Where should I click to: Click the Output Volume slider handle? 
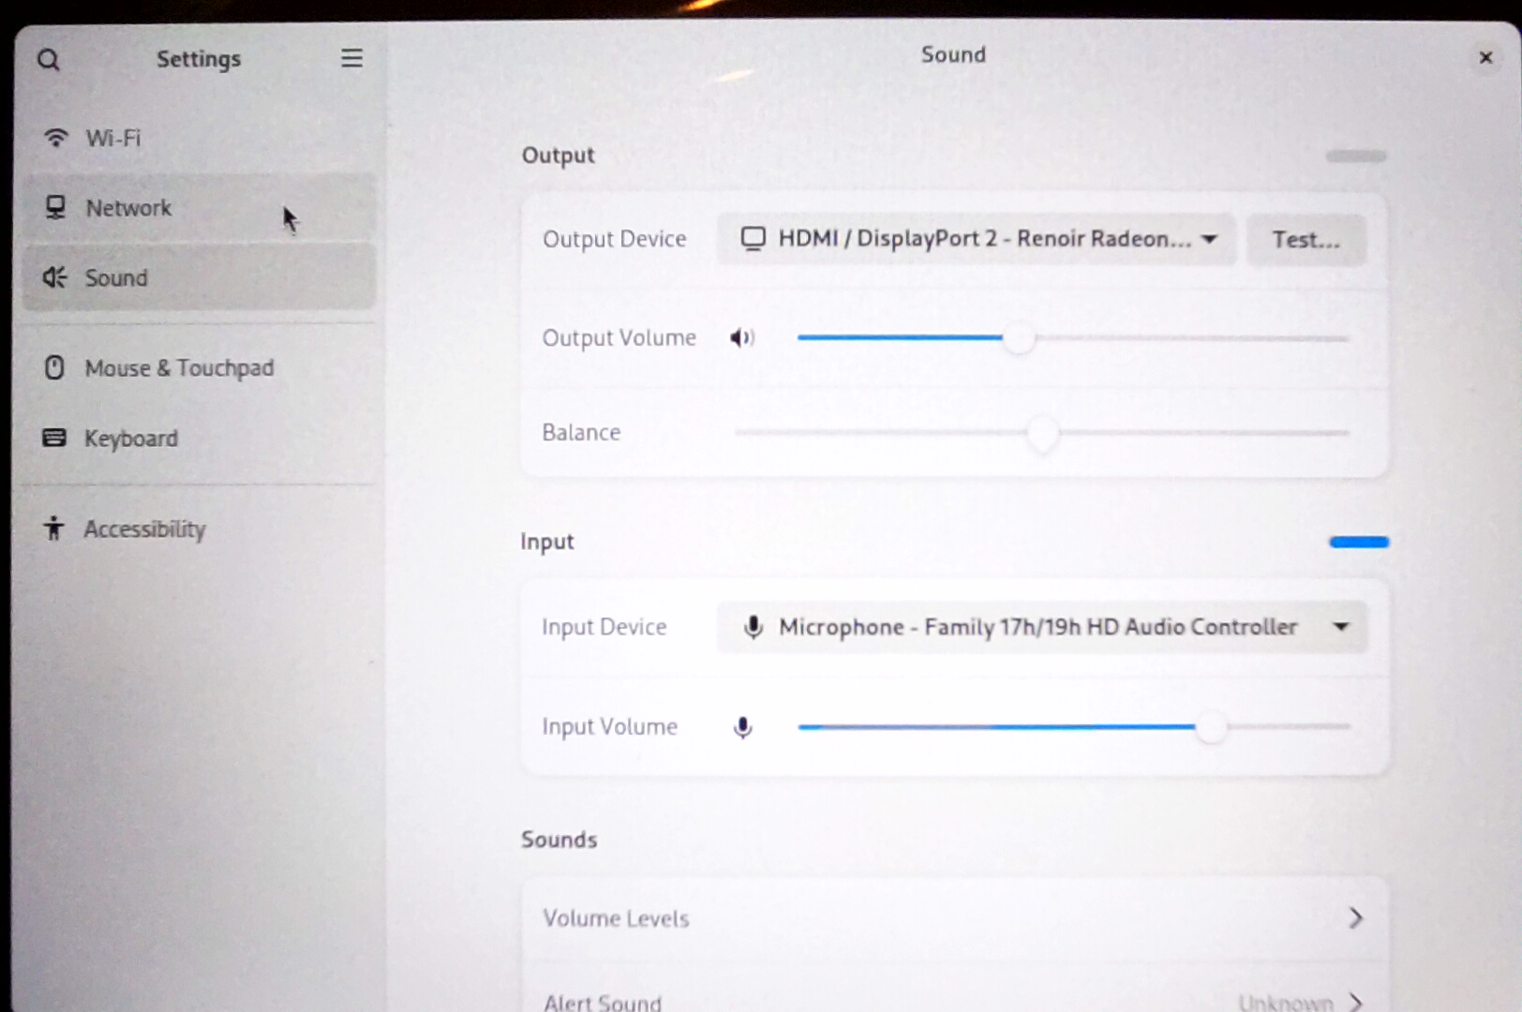[x=1020, y=338]
